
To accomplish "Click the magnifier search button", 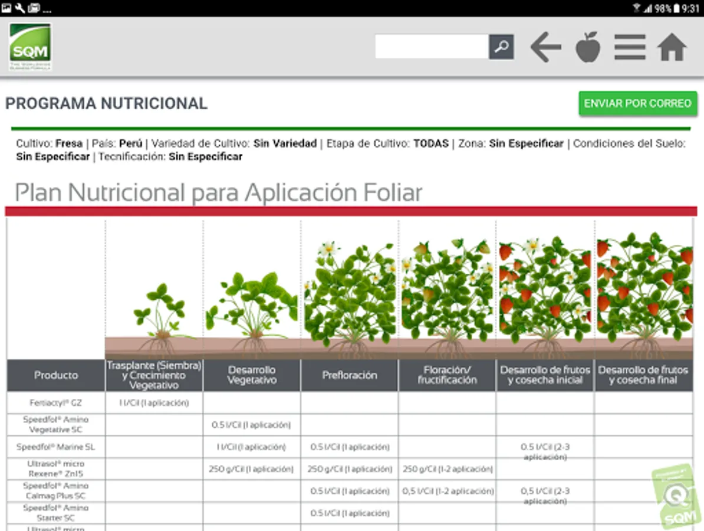I will pos(501,46).
